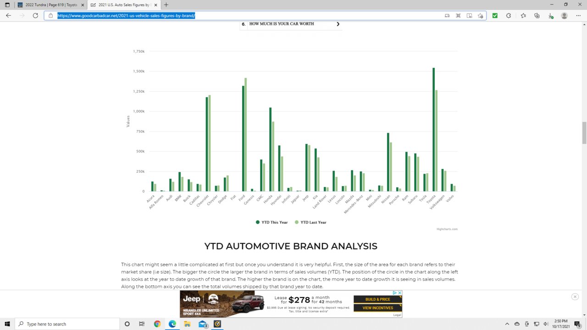Open the notification center icon
Screen dimensions: 587x330
tap(577, 324)
